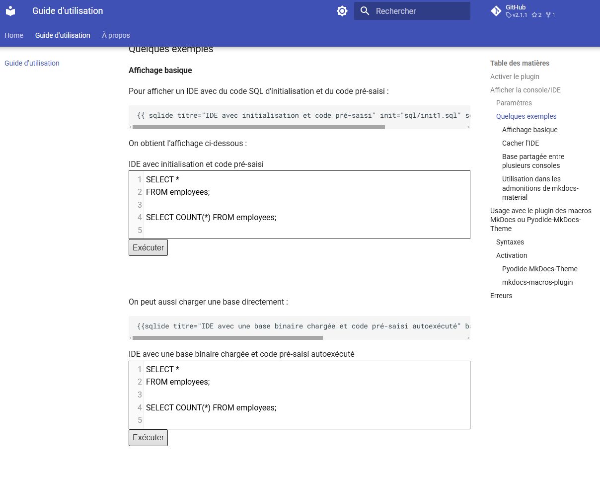
Task: Open the GitHub repository via its icon
Action: pos(496,10)
